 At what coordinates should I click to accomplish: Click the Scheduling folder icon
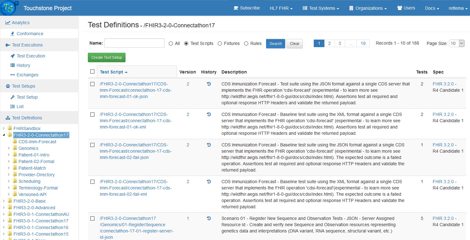(15, 181)
